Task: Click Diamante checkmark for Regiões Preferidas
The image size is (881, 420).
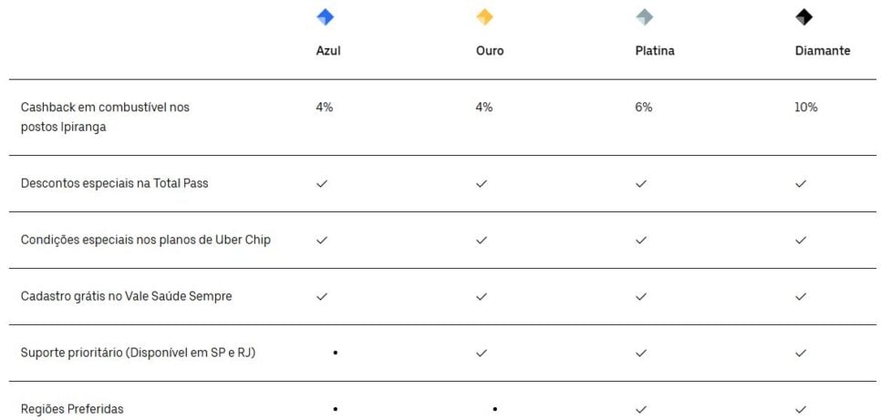Action: click(x=801, y=409)
